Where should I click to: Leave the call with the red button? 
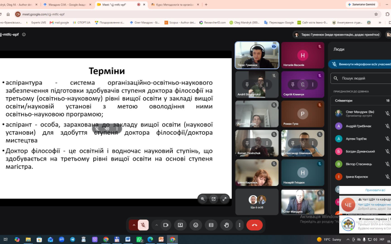254,225
